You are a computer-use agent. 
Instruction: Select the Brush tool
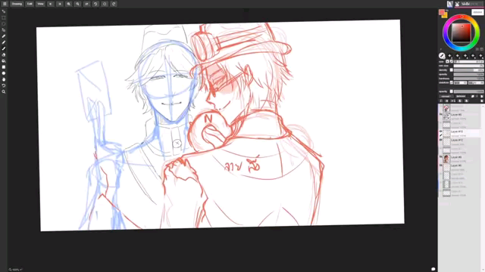(x=4, y=48)
